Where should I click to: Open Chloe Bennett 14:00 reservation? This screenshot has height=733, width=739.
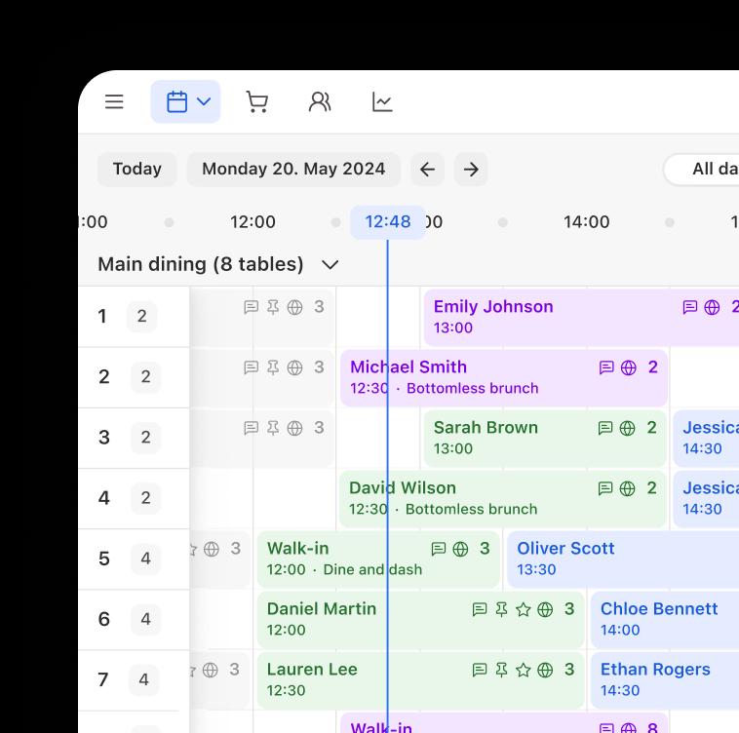click(659, 619)
